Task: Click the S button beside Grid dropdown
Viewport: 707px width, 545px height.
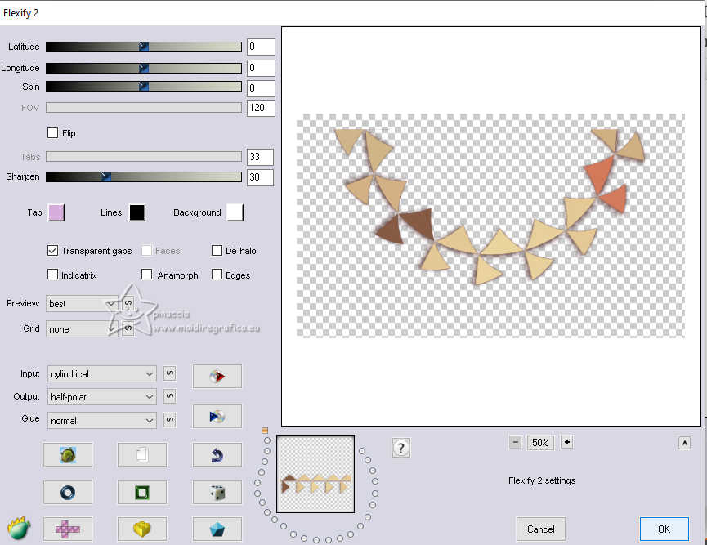Action: point(128,328)
